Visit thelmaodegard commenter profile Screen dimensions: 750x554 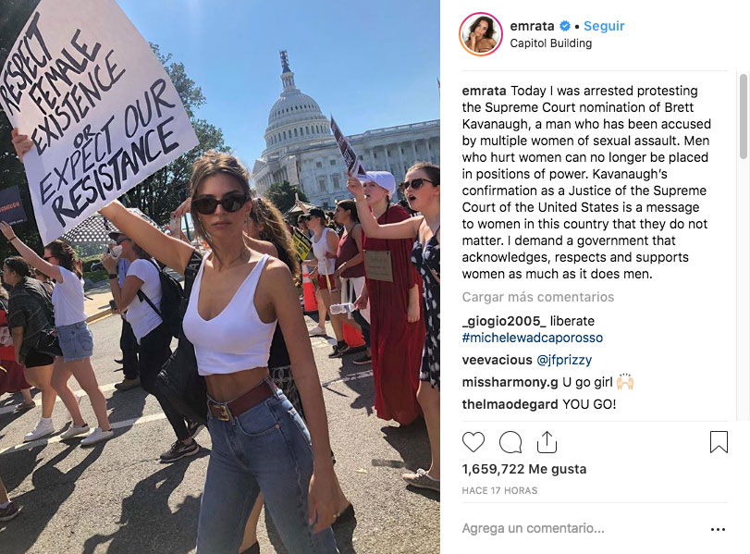point(510,404)
